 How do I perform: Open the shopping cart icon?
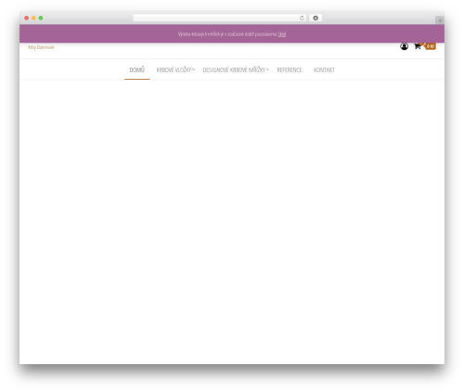(418, 46)
